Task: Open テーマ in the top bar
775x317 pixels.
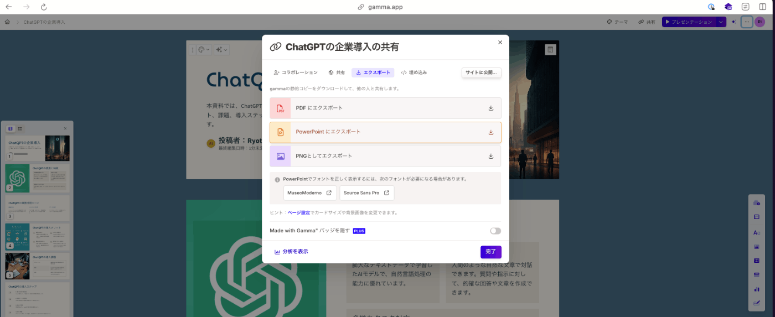Action: click(x=617, y=22)
